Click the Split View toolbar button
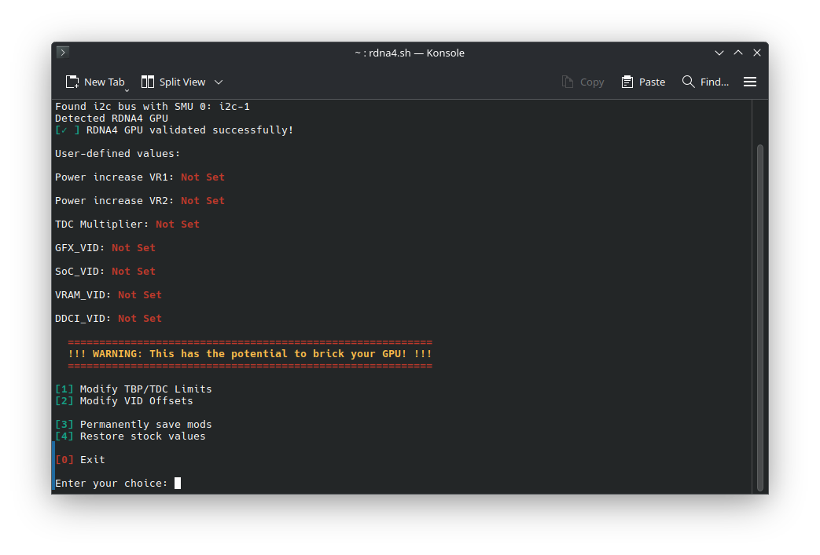 pos(174,82)
